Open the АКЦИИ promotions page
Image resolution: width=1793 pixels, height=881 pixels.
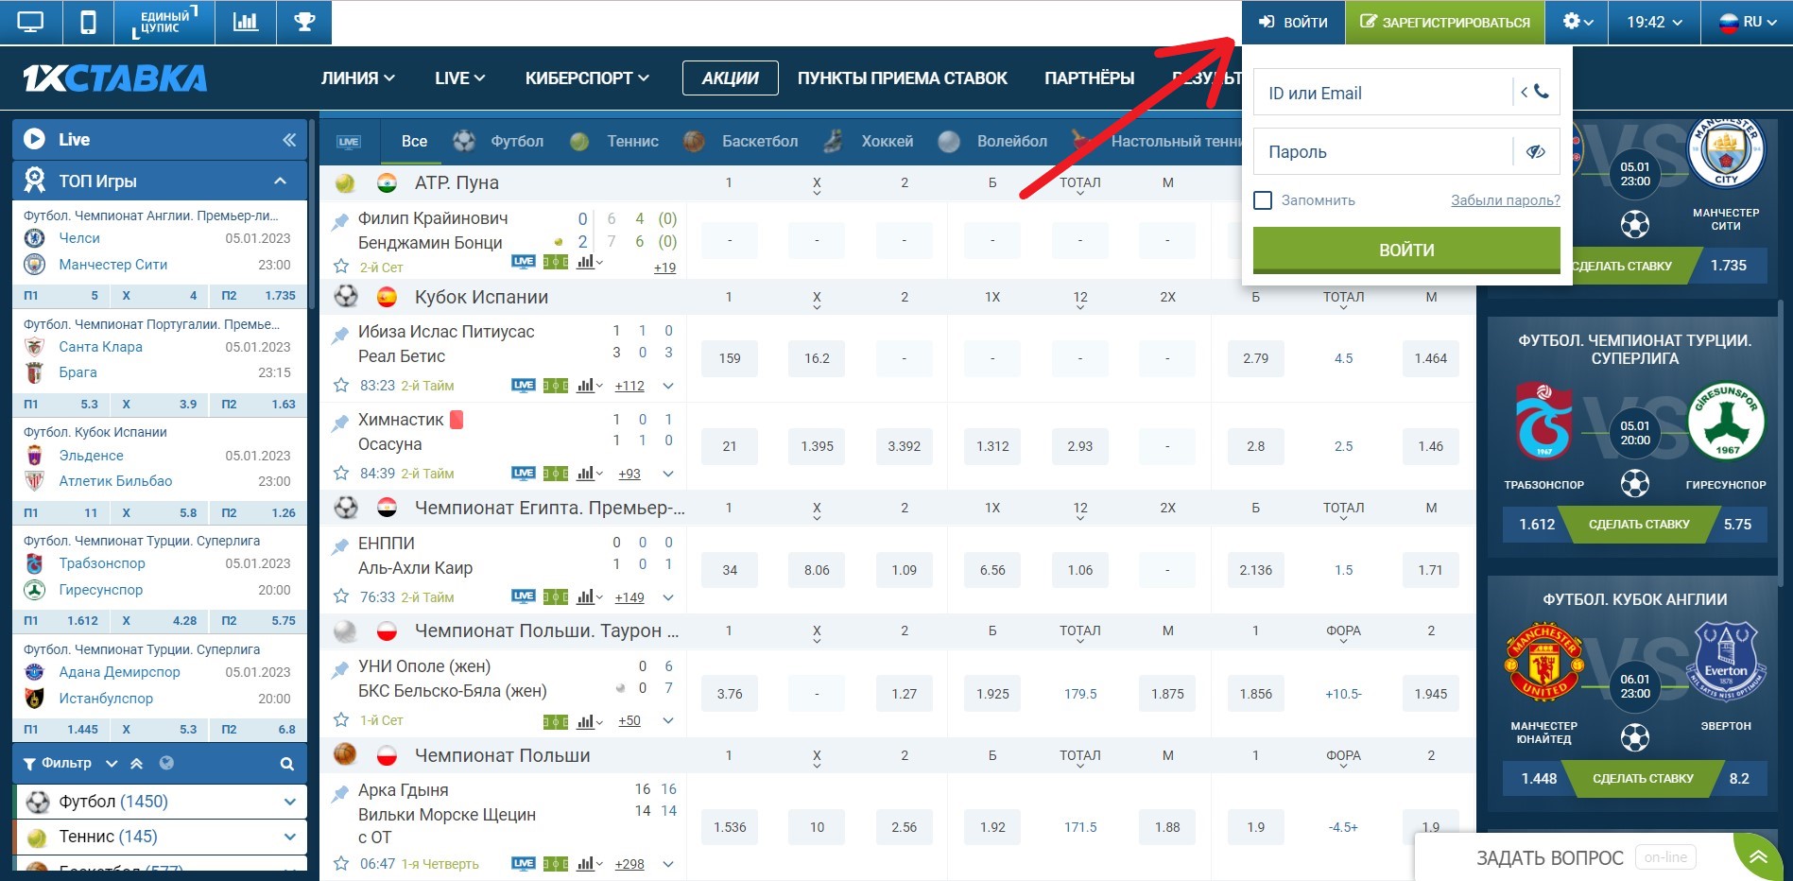coord(730,78)
